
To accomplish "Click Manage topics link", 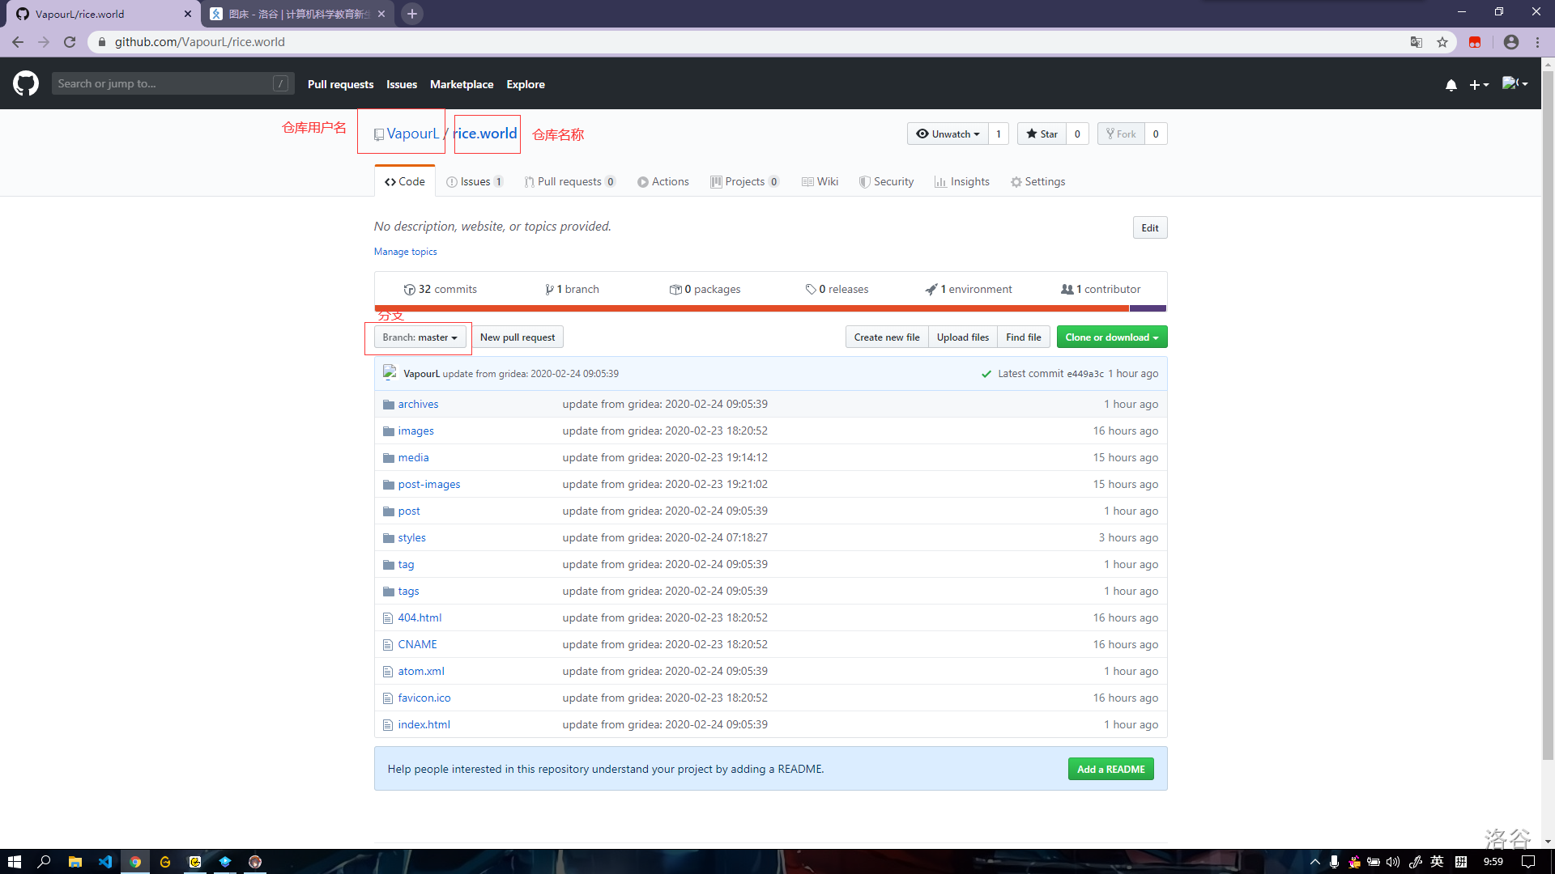I will pos(405,252).
